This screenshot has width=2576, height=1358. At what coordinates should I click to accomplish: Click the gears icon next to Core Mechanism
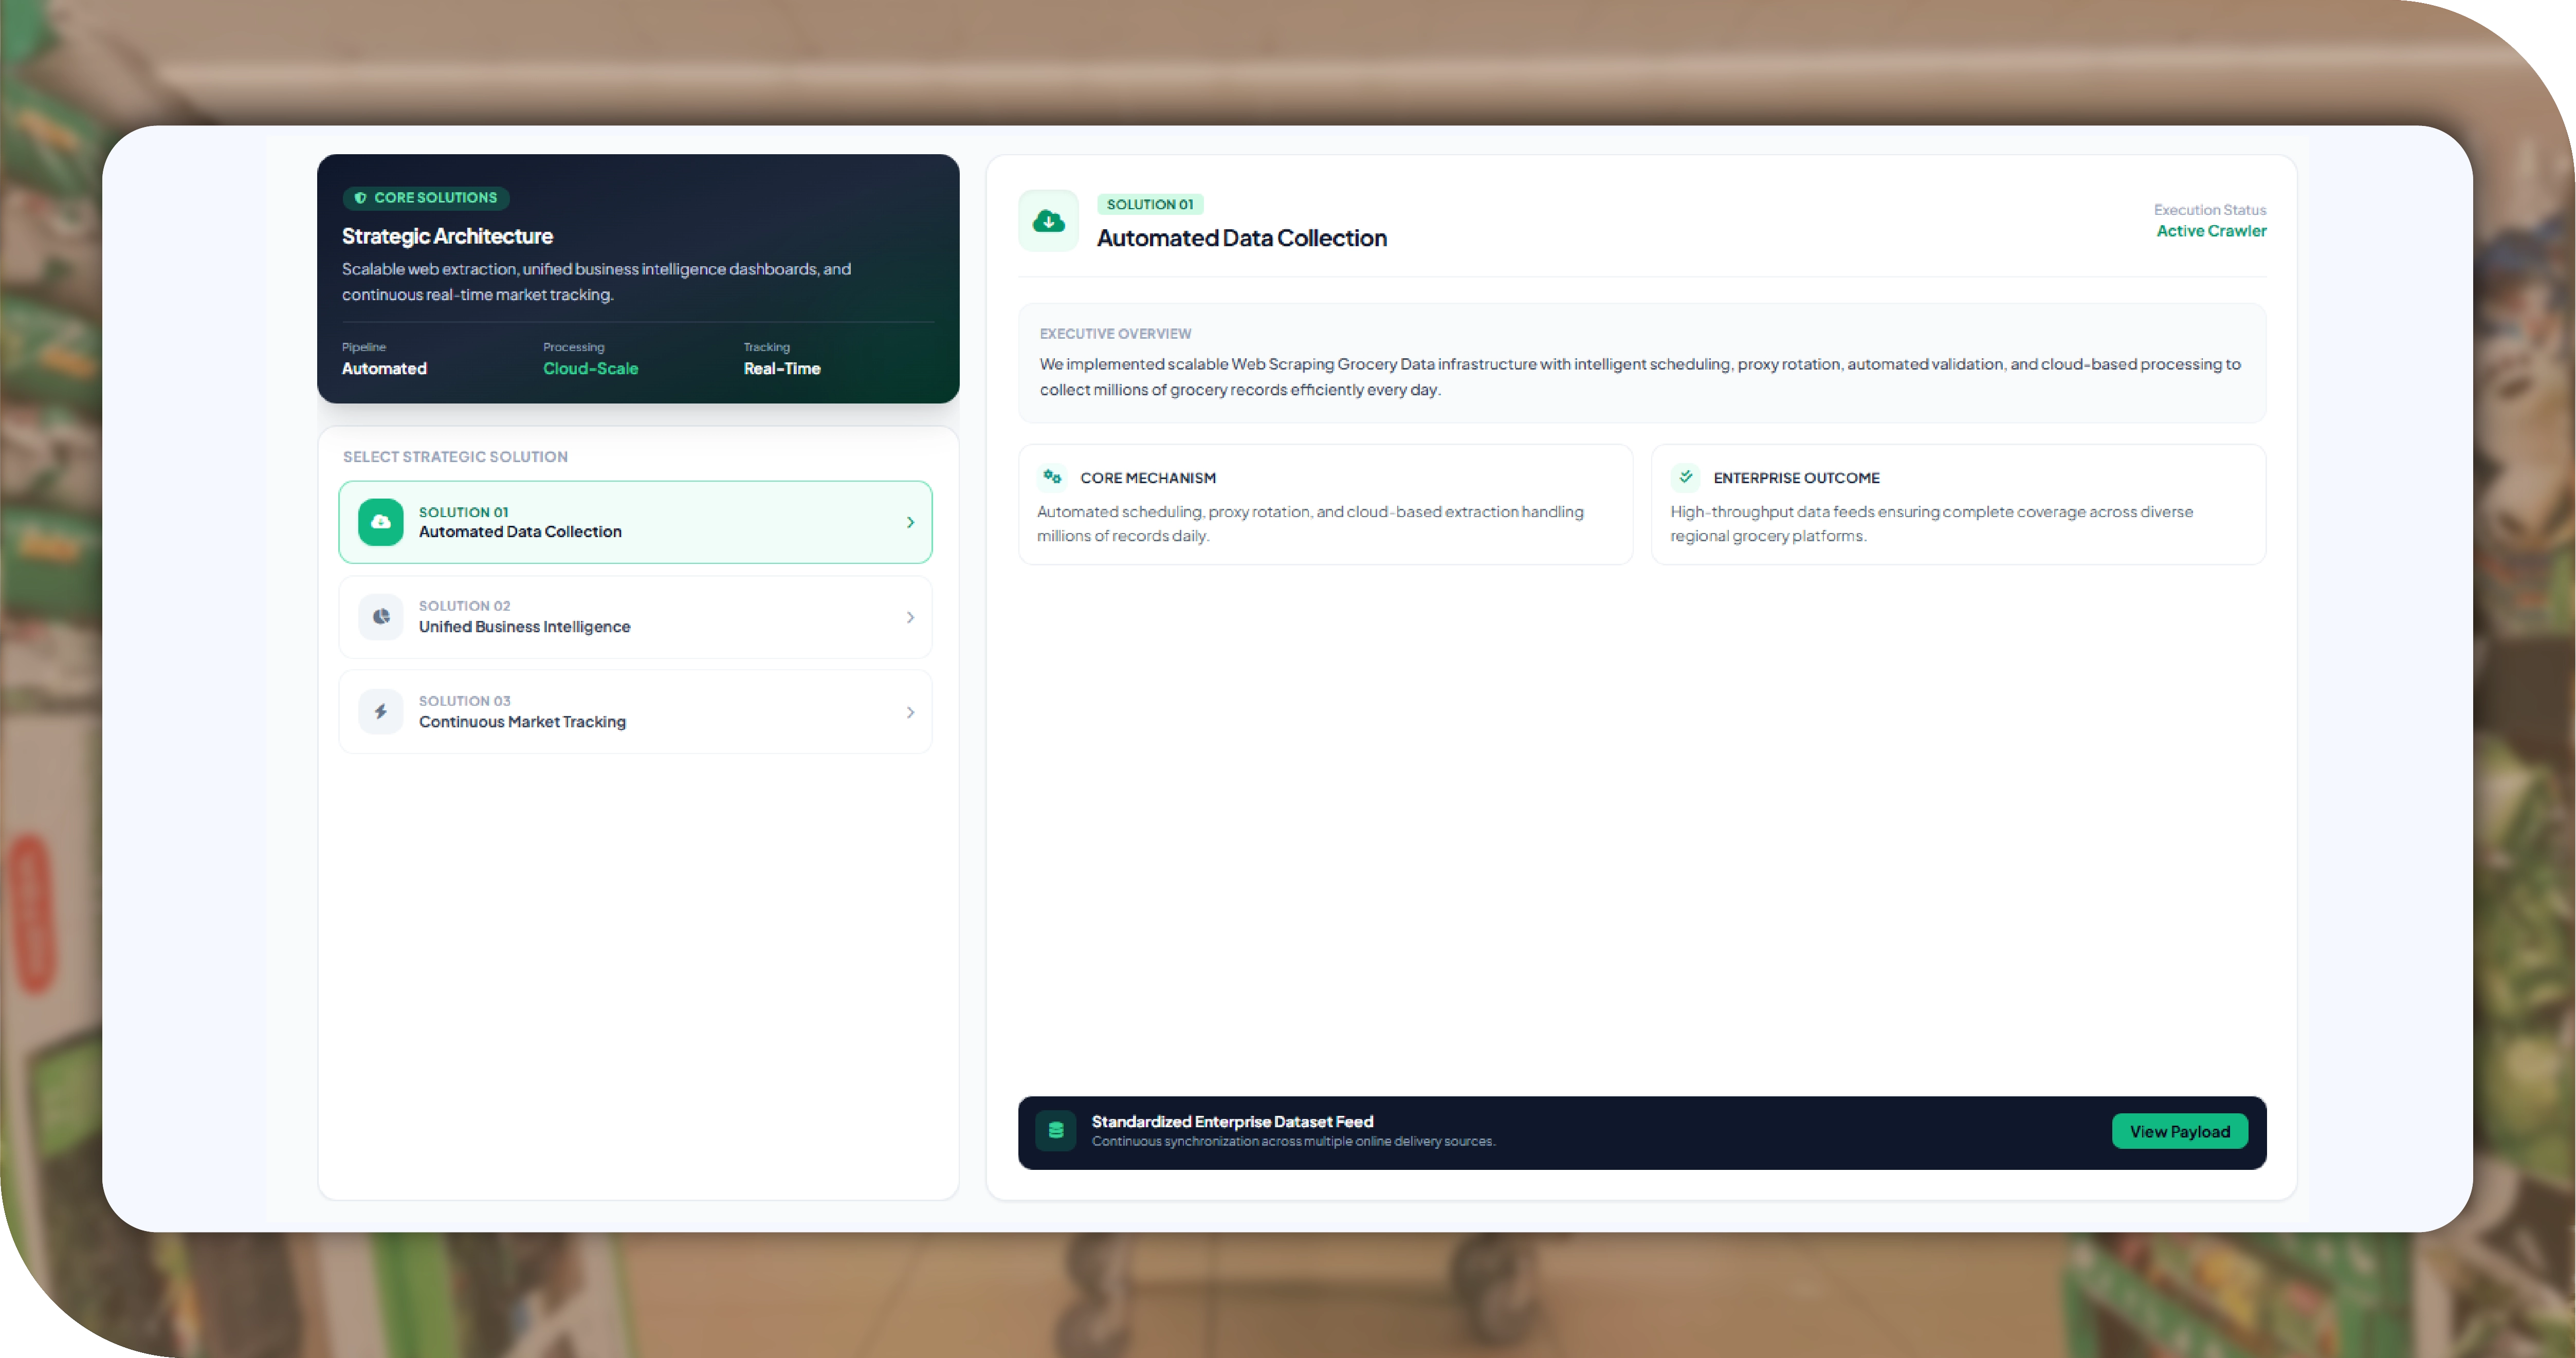point(1052,477)
